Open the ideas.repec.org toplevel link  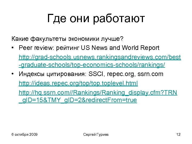pyautogui.click(x=78, y=83)
